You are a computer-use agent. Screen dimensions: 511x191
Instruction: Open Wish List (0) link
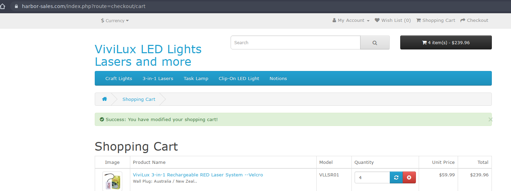[x=393, y=21]
